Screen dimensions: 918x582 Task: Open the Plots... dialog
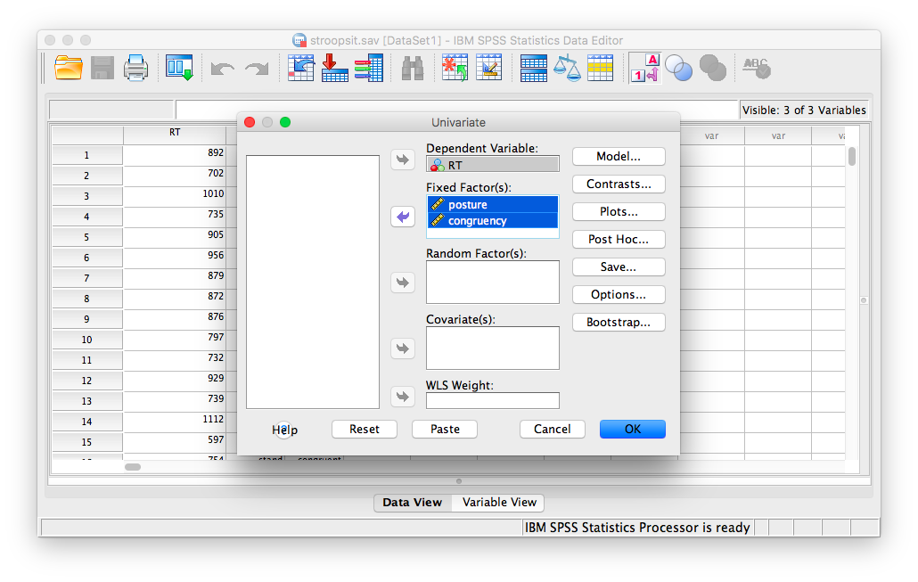[619, 211]
